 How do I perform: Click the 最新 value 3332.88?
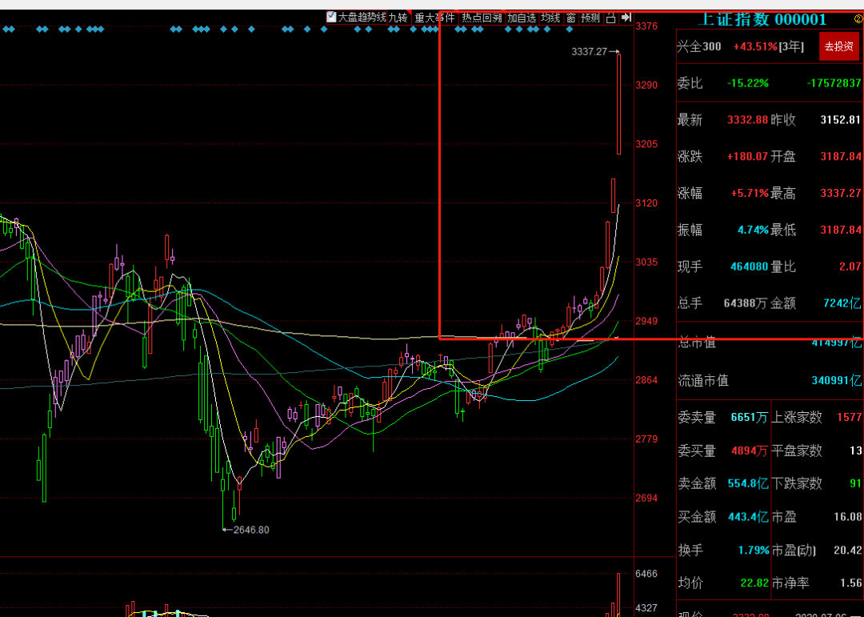click(747, 120)
